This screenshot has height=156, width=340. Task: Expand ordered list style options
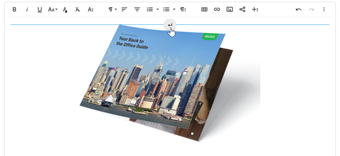[158, 9]
